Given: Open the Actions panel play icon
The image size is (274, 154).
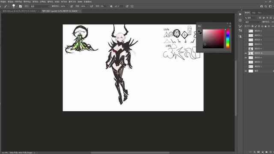Looking at the screenshot, I should point(240,14).
